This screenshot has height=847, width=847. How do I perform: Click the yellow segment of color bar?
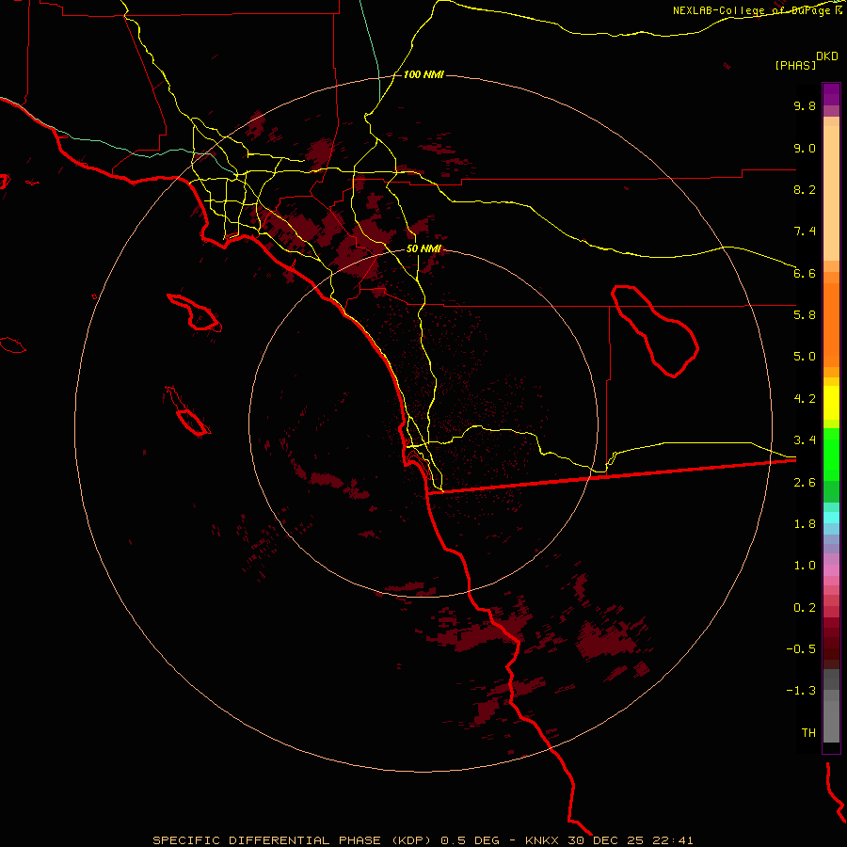831,403
